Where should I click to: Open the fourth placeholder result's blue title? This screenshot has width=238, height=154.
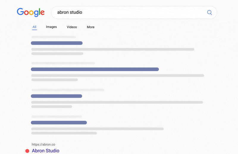pyautogui.click(x=59, y=123)
